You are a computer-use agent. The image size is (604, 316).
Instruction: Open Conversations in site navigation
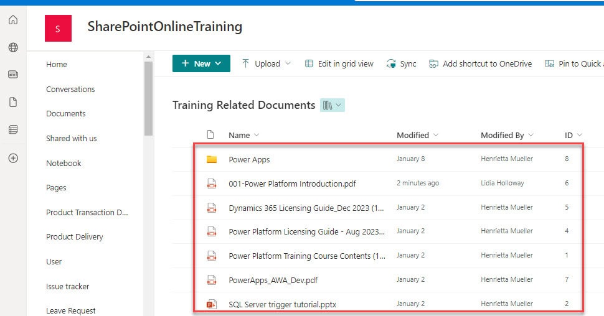[x=70, y=90]
